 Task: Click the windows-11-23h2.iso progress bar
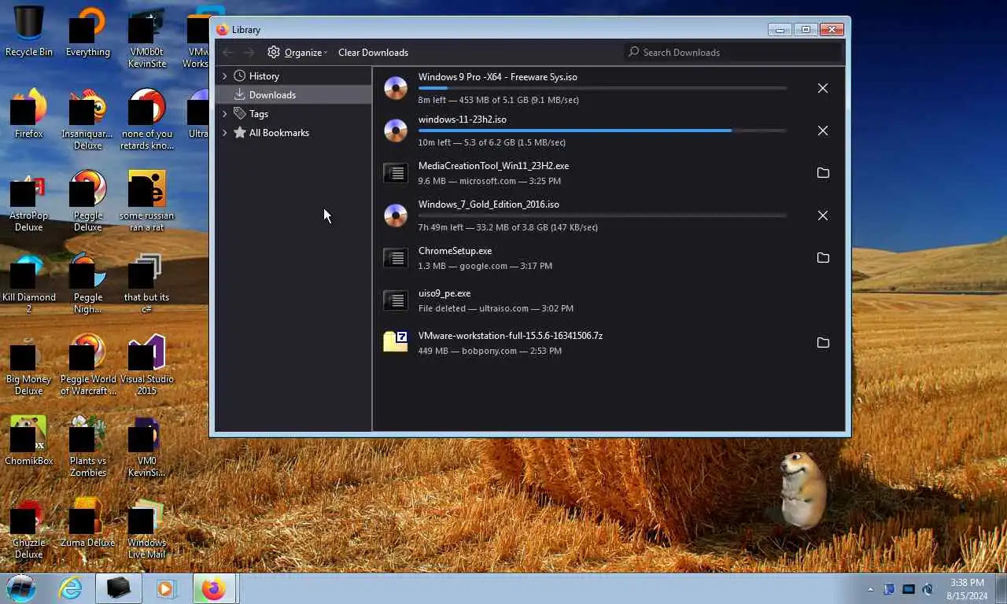coord(602,131)
